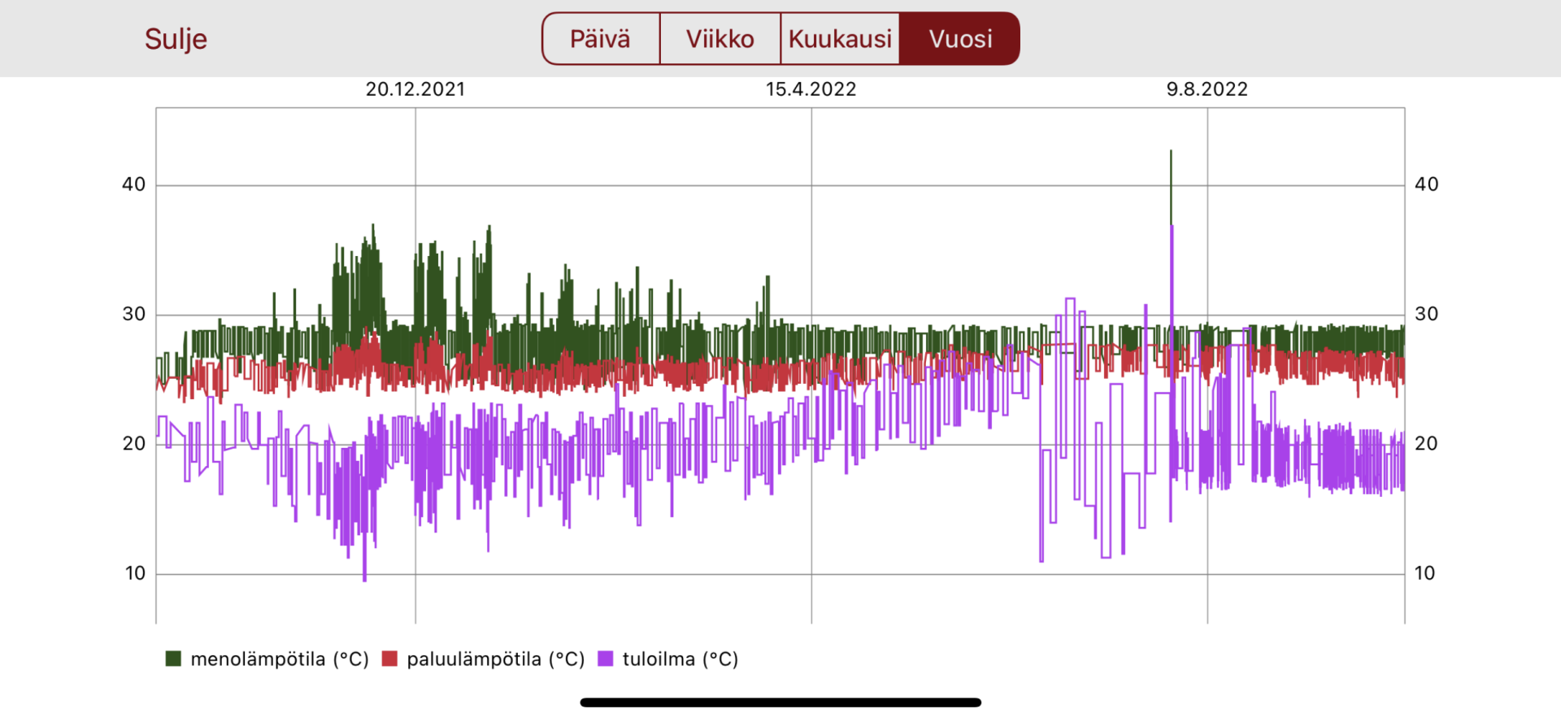Viewport: 1561px width, 722px height.
Task: Toggle the menolämpötila (°C) series label
Action: (x=280, y=659)
